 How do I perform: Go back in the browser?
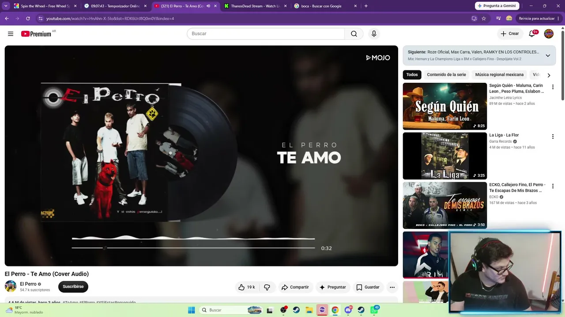pyautogui.click(x=7, y=18)
